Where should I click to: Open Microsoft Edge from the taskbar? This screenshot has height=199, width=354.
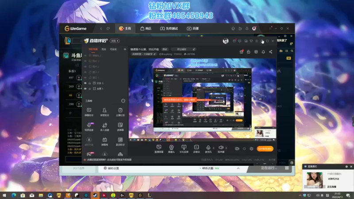click(14, 195)
